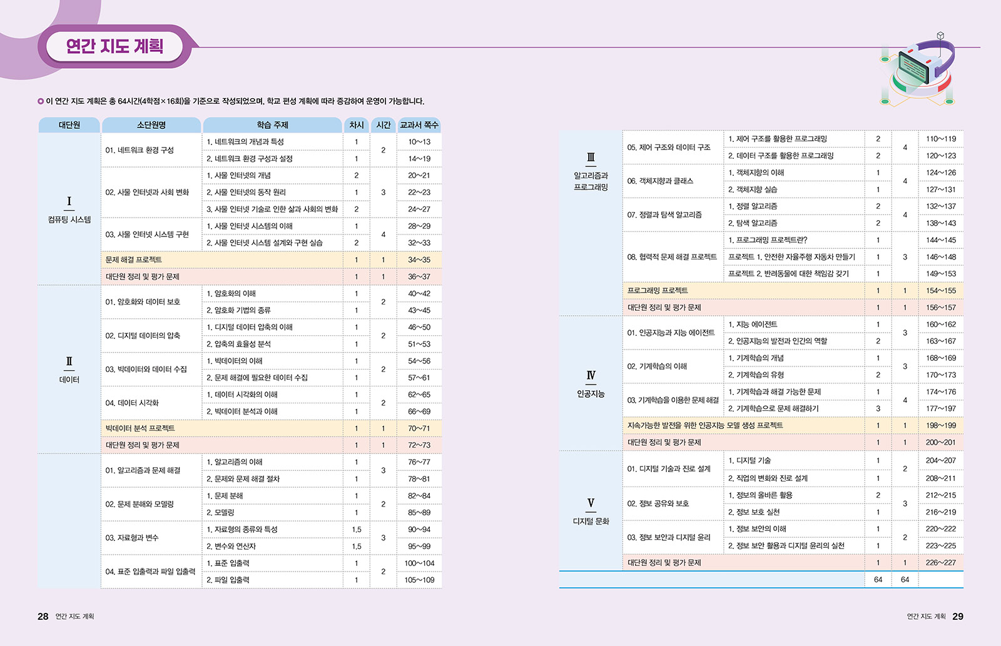Click '01. 네트워크 환경 구성' row

[x=140, y=150]
